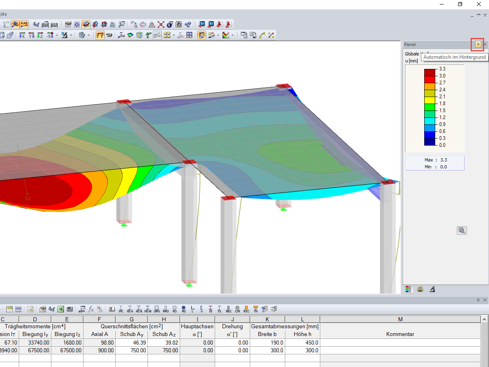489x367 pixels.
Task: Click the binoculars find icon in main toolbar
Action: click(36, 24)
